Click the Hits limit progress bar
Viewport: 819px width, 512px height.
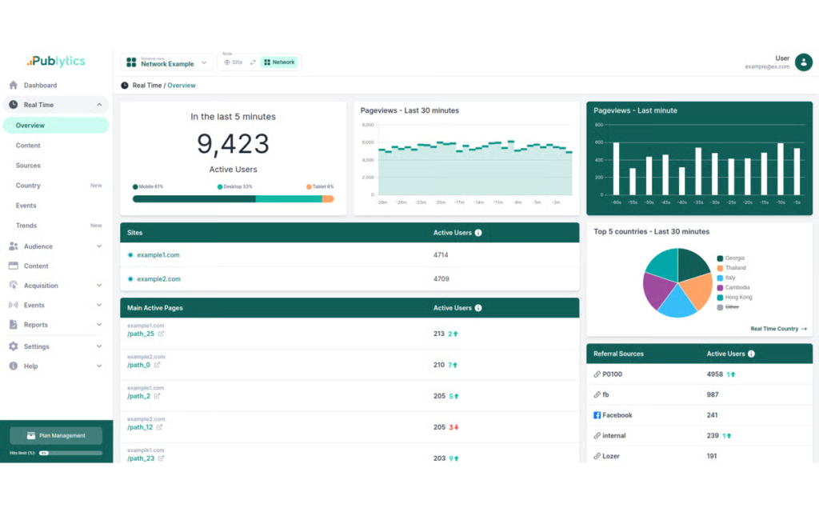(x=70, y=454)
